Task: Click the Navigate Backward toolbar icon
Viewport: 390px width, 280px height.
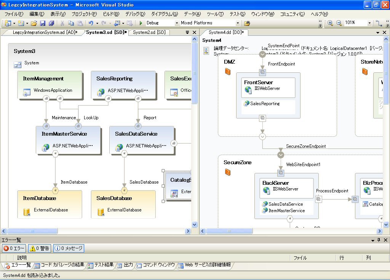Action: coord(117,23)
